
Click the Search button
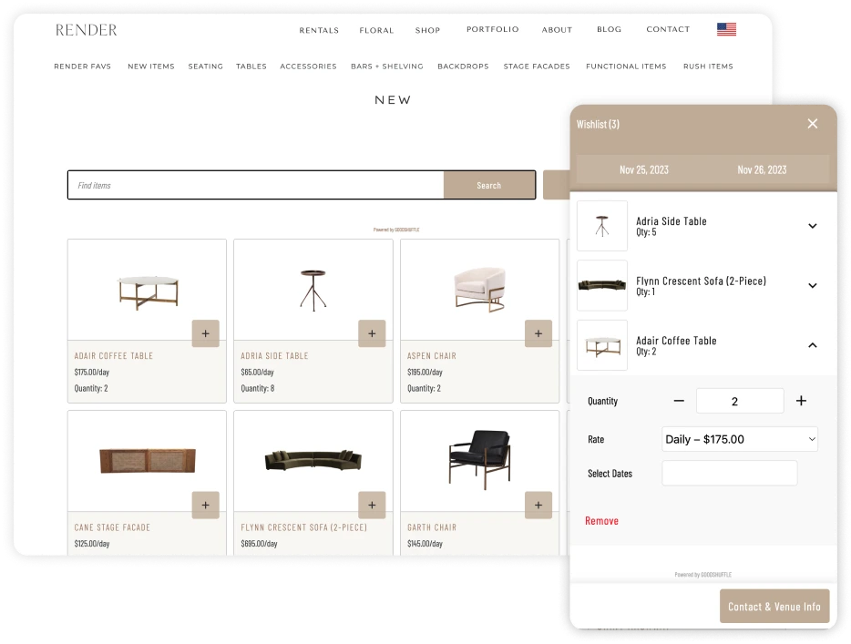[488, 185]
